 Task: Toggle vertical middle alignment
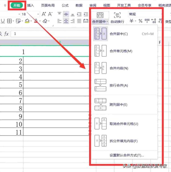66,14
